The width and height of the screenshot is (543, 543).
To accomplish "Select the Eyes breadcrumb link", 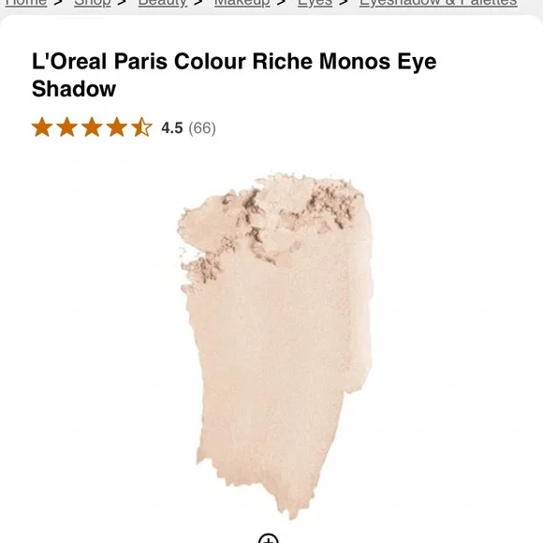I will pos(315,3).
